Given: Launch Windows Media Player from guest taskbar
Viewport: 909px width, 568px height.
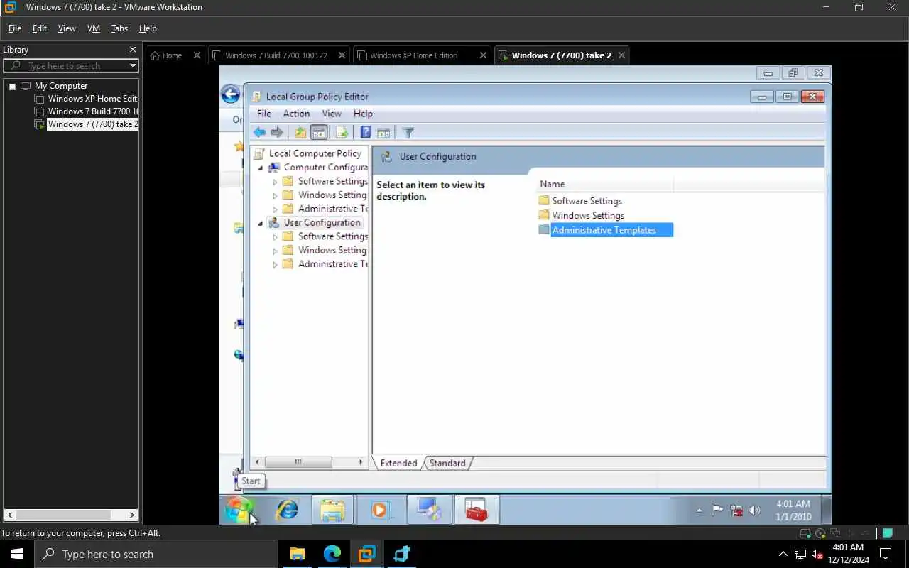Looking at the screenshot, I should (381, 510).
